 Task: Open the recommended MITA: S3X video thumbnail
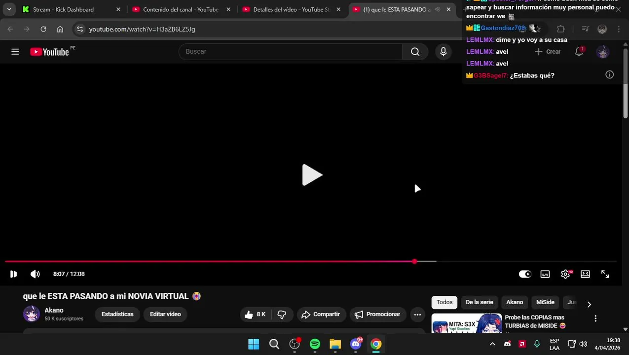tap(467, 323)
